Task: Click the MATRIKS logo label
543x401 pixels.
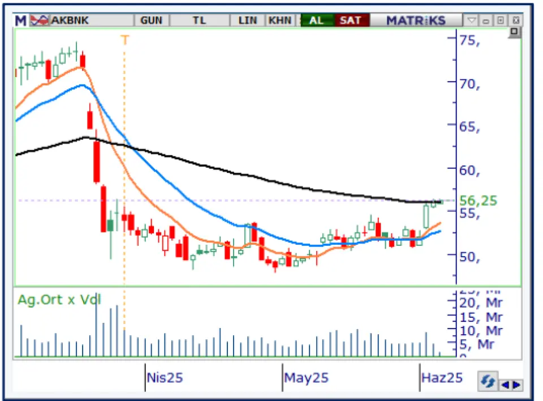Action: point(416,20)
